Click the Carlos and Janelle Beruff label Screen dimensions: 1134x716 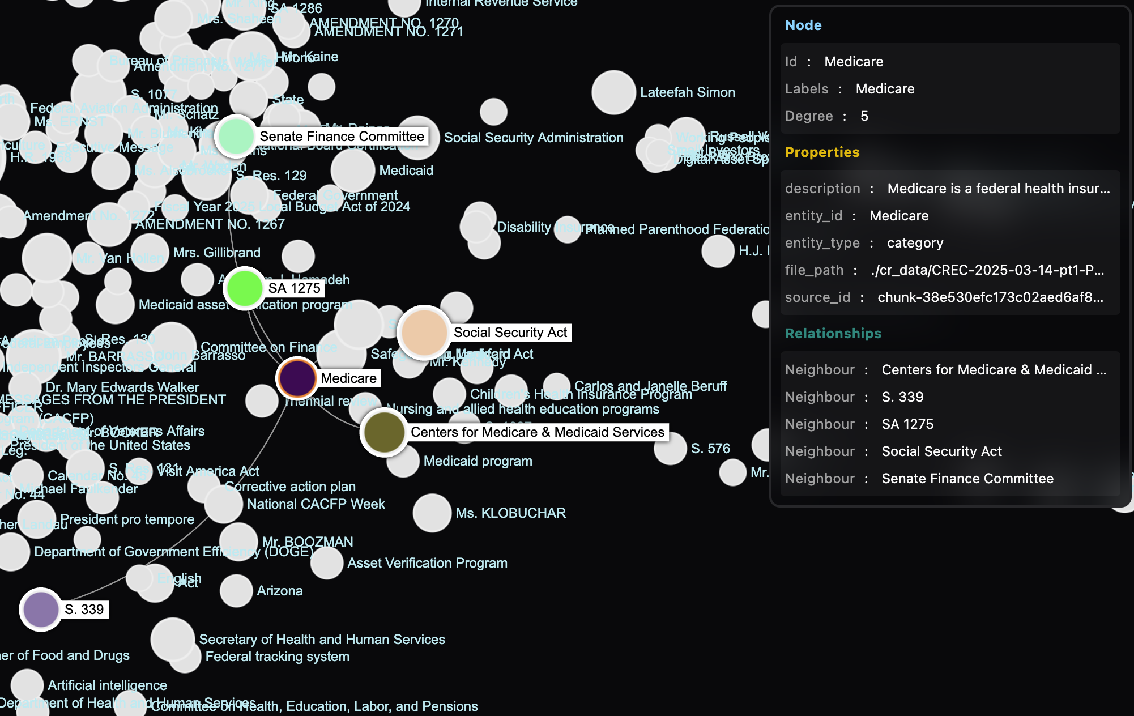pos(650,386)
